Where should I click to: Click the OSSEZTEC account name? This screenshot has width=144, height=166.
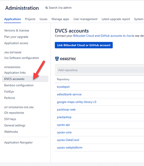(68, 59)
